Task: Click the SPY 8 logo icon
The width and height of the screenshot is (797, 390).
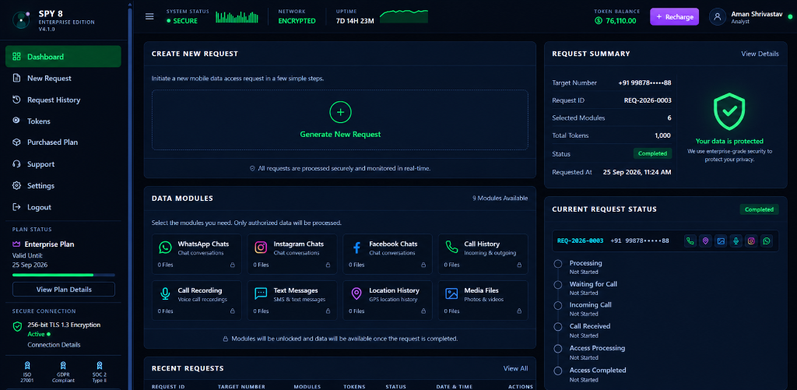Action: coord(21,19)
